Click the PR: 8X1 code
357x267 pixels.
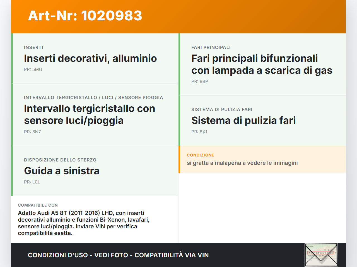[199, 132]
